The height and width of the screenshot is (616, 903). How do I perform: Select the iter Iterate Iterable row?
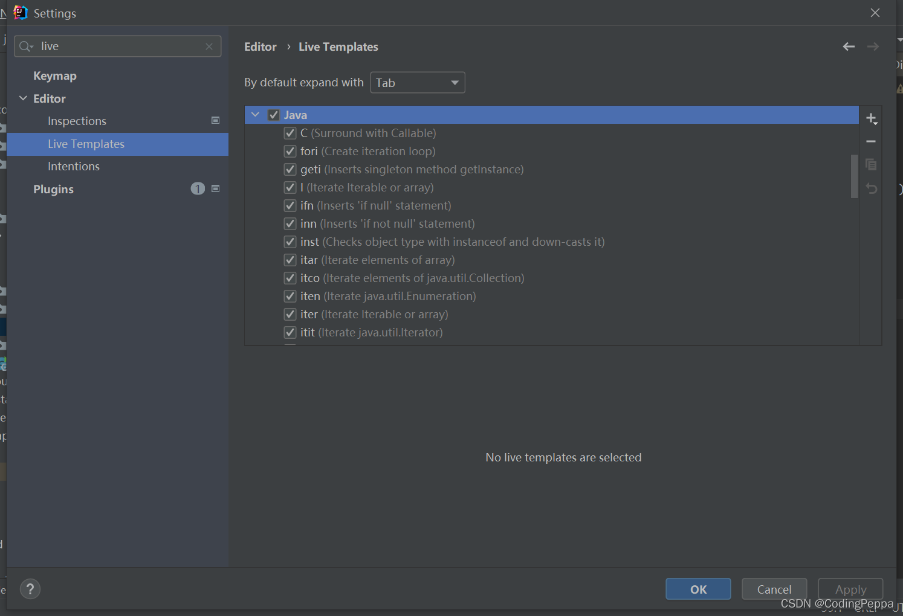[x=552, y=314]
